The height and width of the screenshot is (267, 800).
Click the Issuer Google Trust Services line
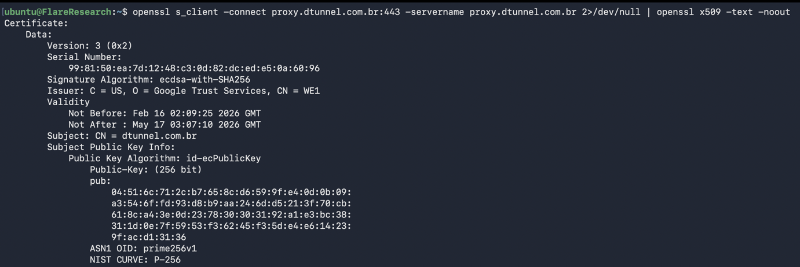tap(184, 91)
